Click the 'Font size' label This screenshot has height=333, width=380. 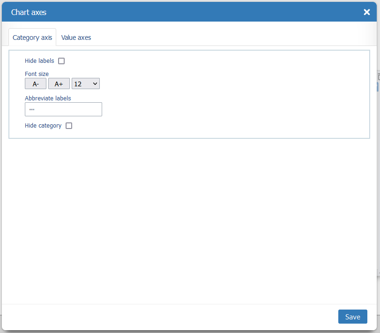[37, 74]
